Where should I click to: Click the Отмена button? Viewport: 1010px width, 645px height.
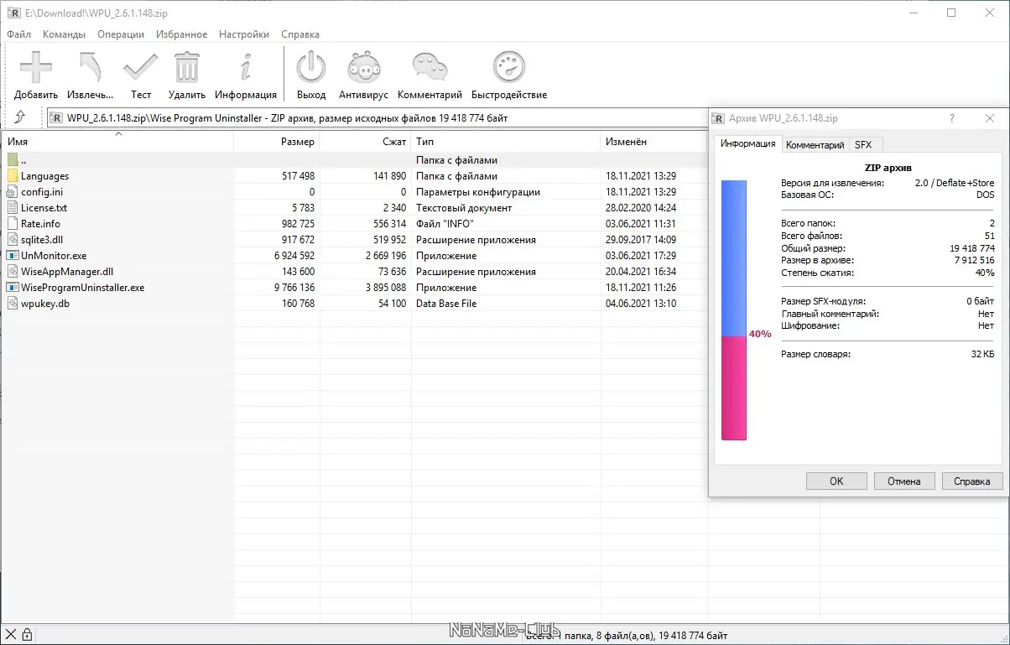903,481
